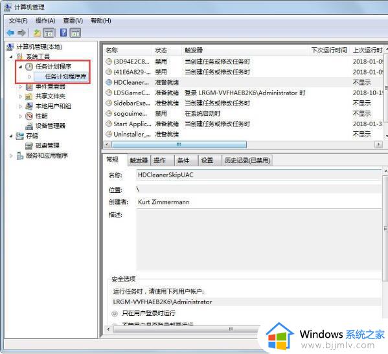The width and height of the screenshot is (388, 354).
Task: Collapse the 存储 tree node
Action: [x=11, y=136]
